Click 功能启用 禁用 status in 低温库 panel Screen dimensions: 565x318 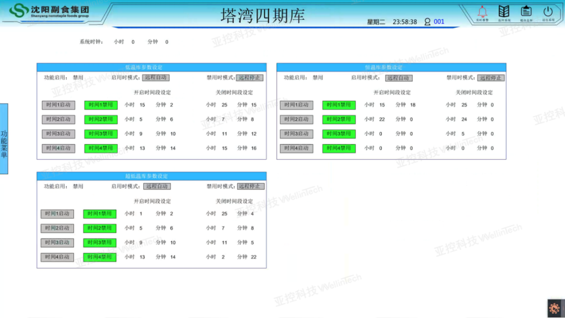pyautogui.click(x=78, y=77)
